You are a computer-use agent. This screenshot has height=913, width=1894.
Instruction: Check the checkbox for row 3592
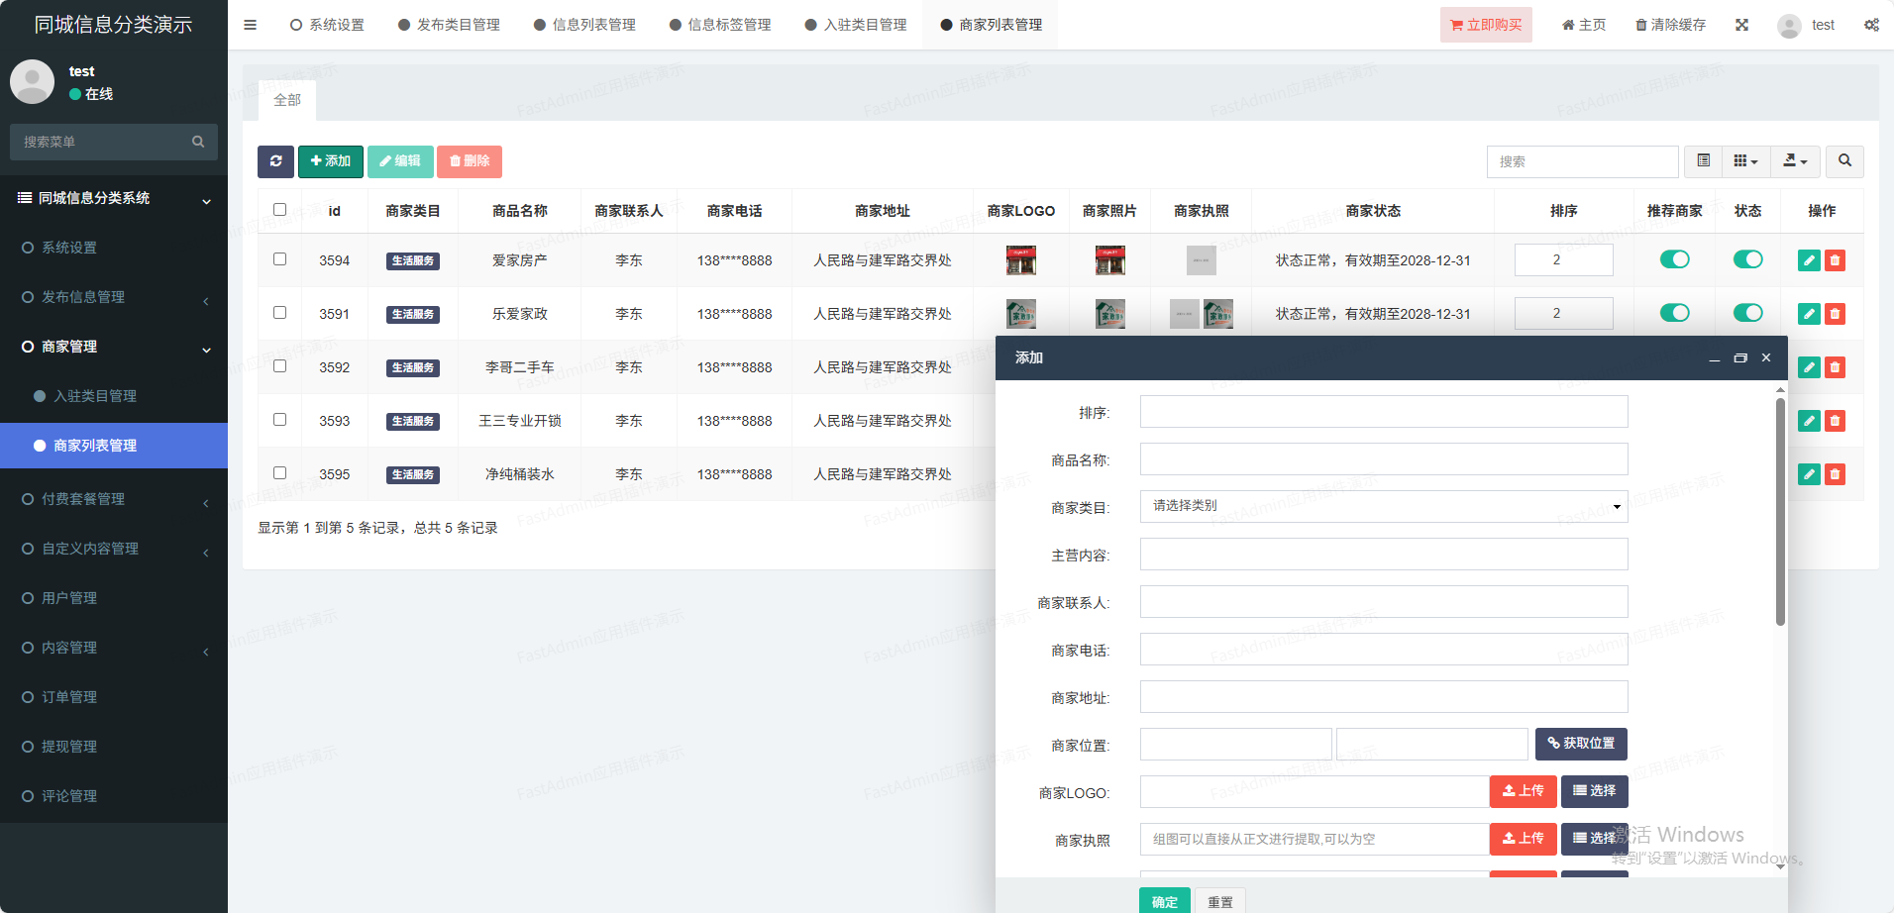(279, 366)
